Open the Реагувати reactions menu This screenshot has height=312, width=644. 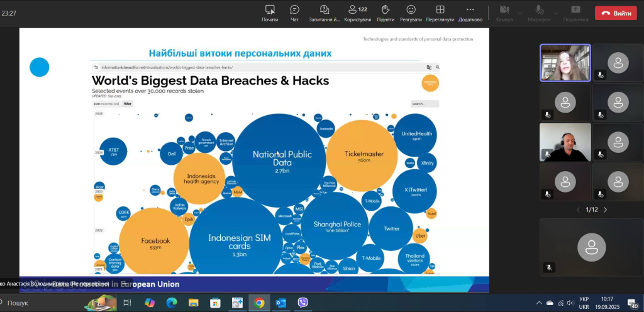[411, 13]
